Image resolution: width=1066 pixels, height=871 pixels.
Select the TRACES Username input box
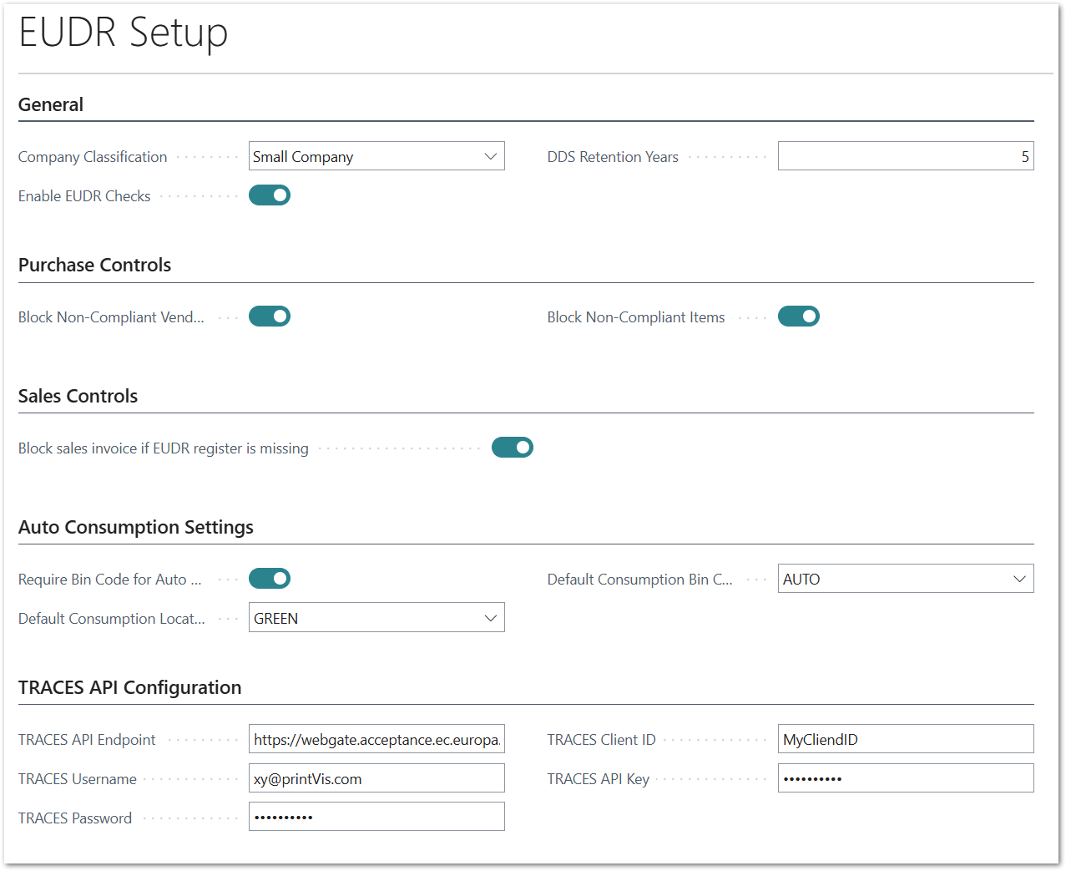[x=376, y=778]
